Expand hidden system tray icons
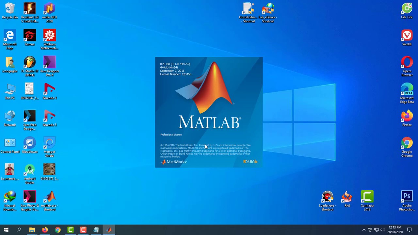This screenshot has height=235, width=418. pyautogui.click(x=364, y=230)
